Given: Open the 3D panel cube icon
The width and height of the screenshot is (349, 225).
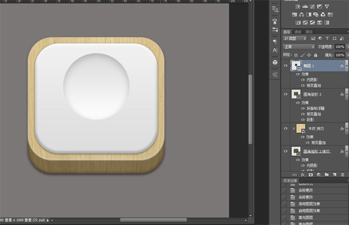Looking at the screenshot, I should tap(275, 62).
